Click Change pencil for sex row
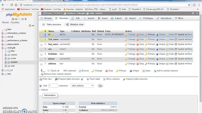The height and width of the screenshot is (113, 202). [x=126, y=49]
